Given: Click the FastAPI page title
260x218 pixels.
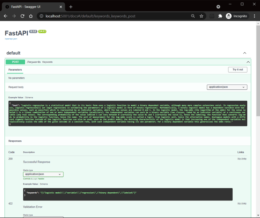Looking at the screenshot, I should (x=17, y=33).
